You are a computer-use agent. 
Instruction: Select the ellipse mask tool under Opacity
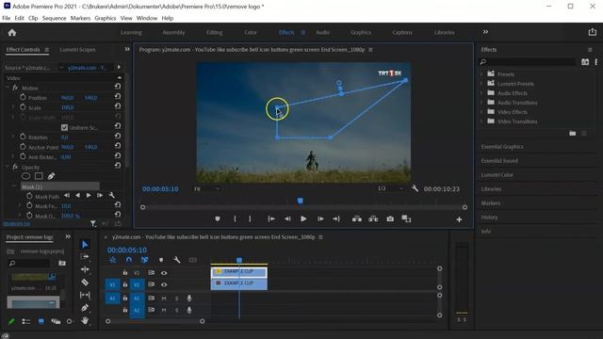coord(25,176)
